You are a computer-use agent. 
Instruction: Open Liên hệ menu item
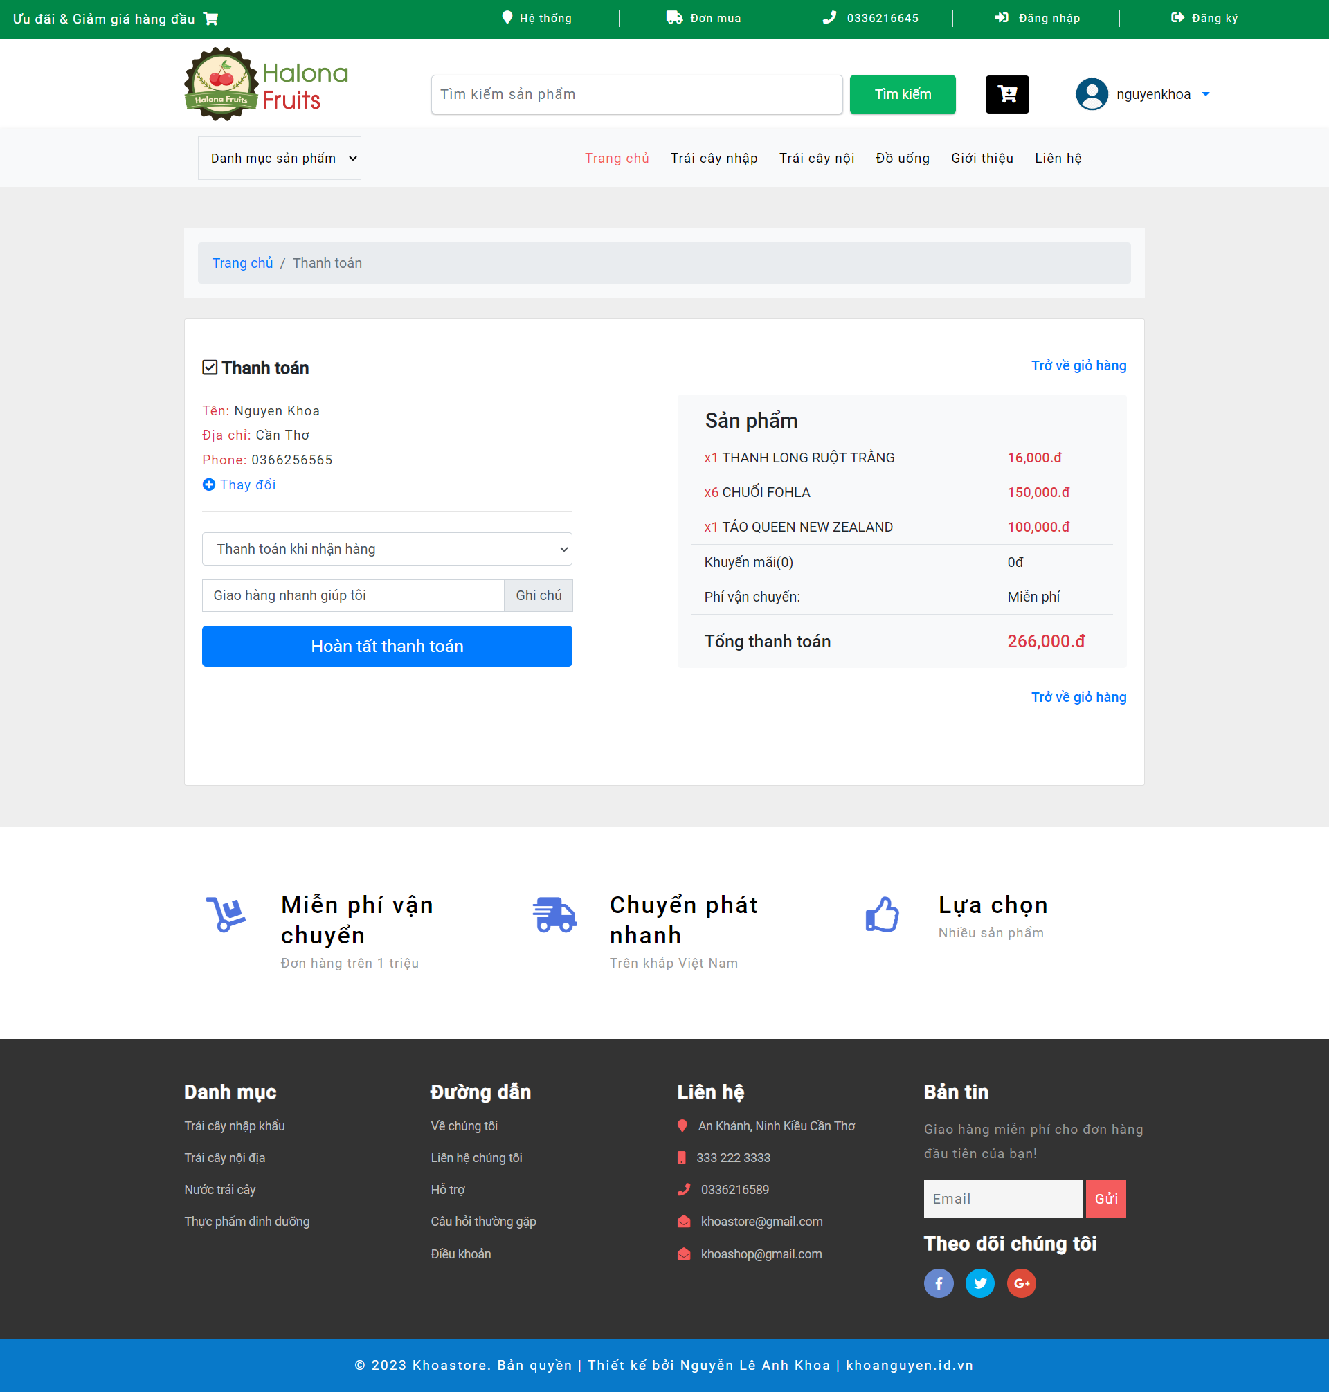pyautogui.click(x=1058, y=158)
